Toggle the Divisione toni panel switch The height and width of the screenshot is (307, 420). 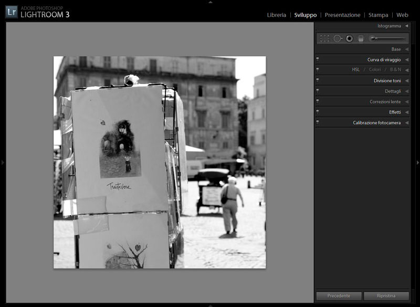tap(318, 80)
